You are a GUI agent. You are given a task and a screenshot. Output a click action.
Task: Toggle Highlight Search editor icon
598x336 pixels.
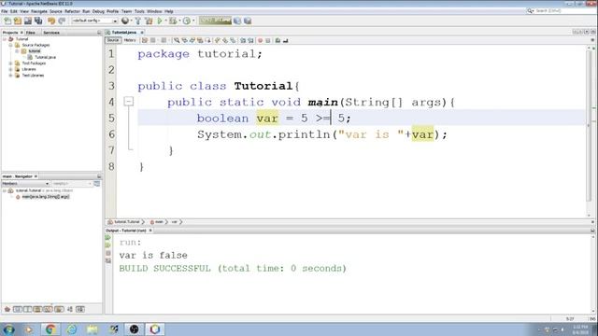(x=200, y=40)
